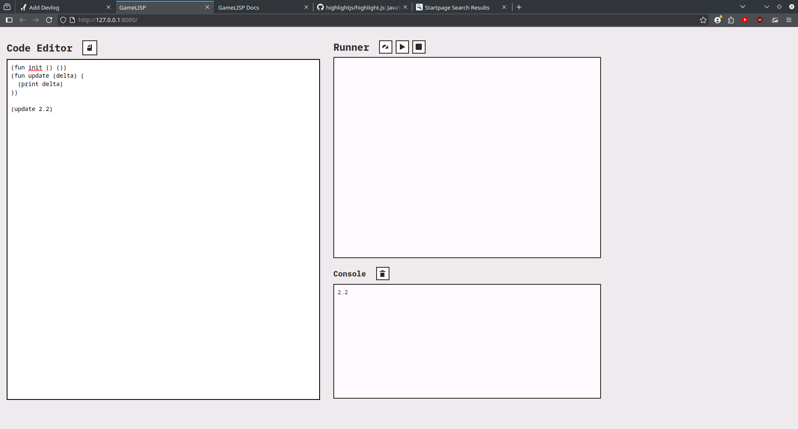Click the save icon beside Code Editor
Screen dimensions: 798x429
tap(89, 48)
